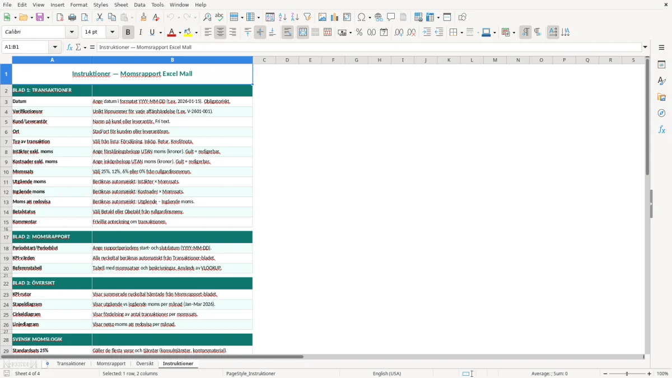Select column D header
This screenshot has height=378, width=672.
[287, 60]
